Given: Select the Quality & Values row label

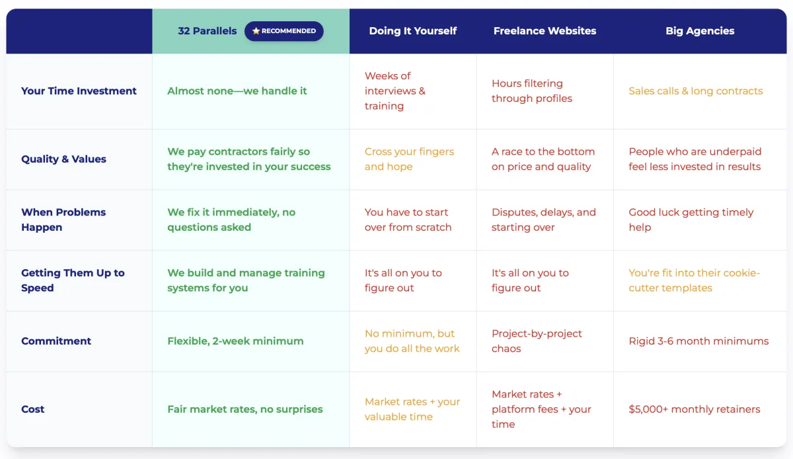Looking at the screenshot, I should (x=63, y=159).
